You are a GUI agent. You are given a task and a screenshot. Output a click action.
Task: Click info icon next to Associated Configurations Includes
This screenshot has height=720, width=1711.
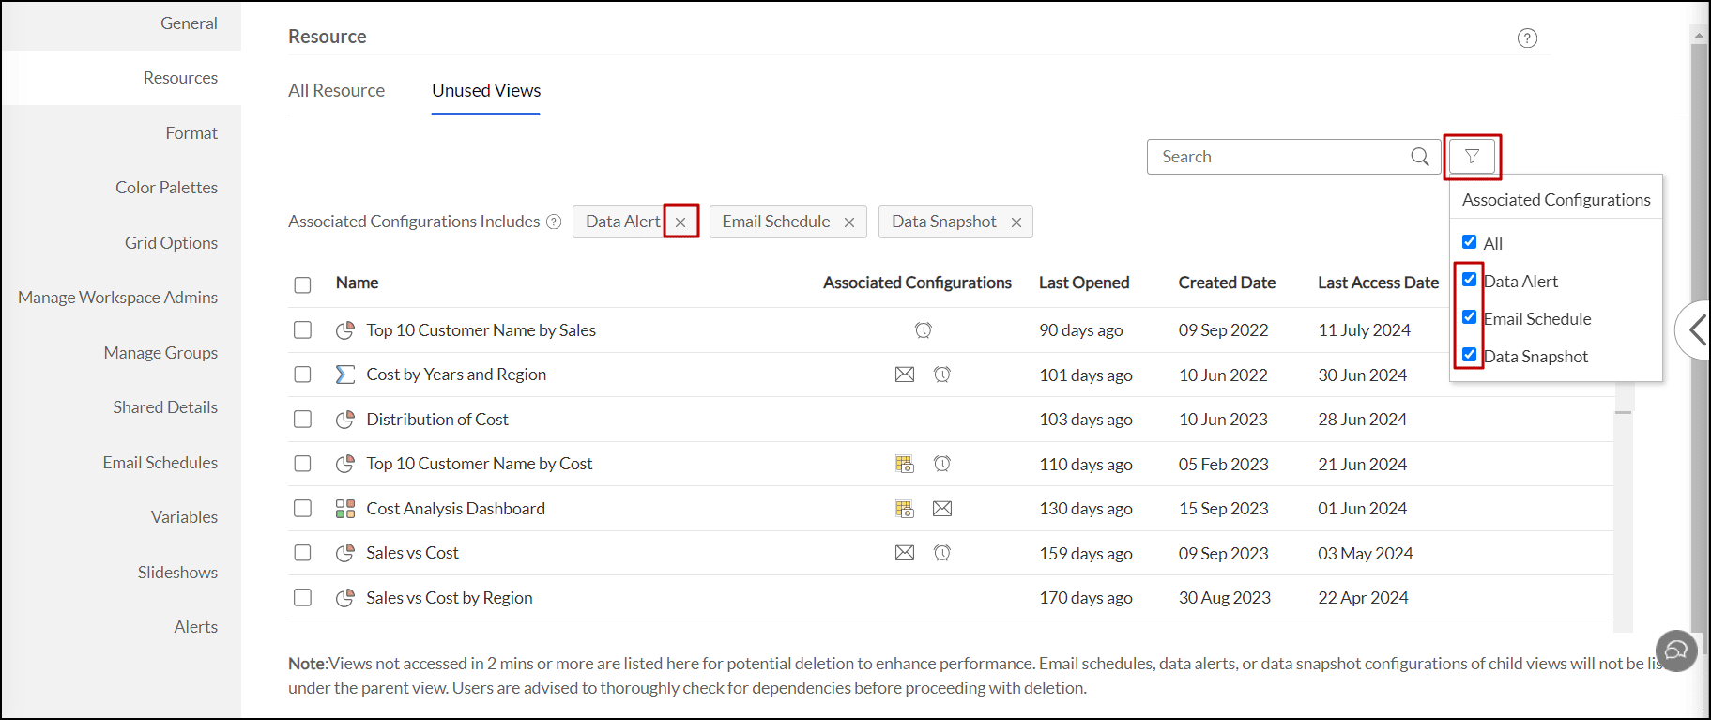pos(554,222)
